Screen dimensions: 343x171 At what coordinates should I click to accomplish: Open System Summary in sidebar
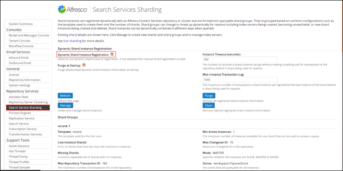pos(21,24)
